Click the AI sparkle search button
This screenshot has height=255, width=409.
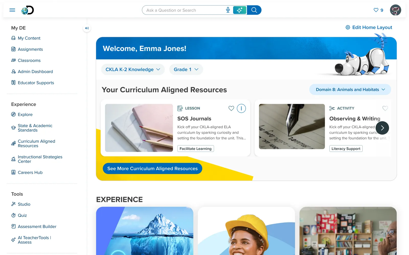coord(240,10)
